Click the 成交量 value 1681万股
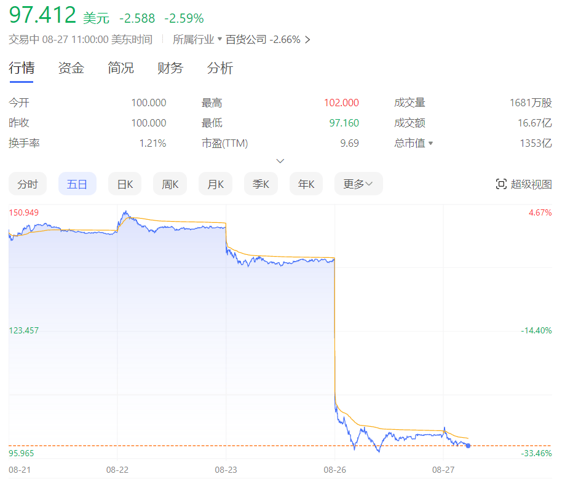This screenshot has width=565, height=482. (531, 103)
